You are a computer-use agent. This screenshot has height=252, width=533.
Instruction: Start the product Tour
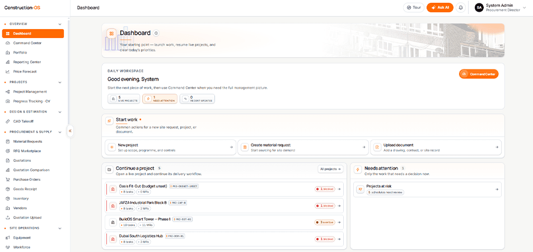pos(414,7)
